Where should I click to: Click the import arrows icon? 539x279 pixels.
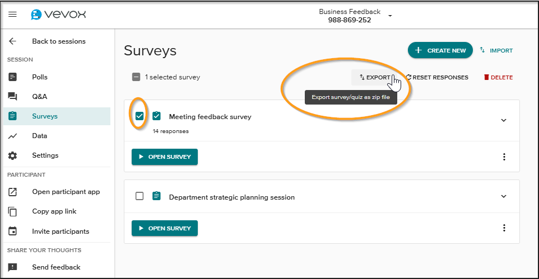click(x=482, y=50)
